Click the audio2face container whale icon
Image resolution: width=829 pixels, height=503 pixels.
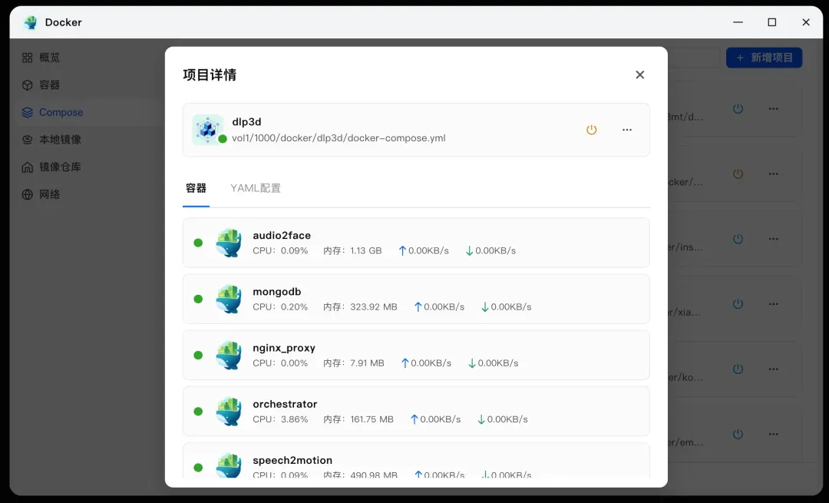(229, 243)
